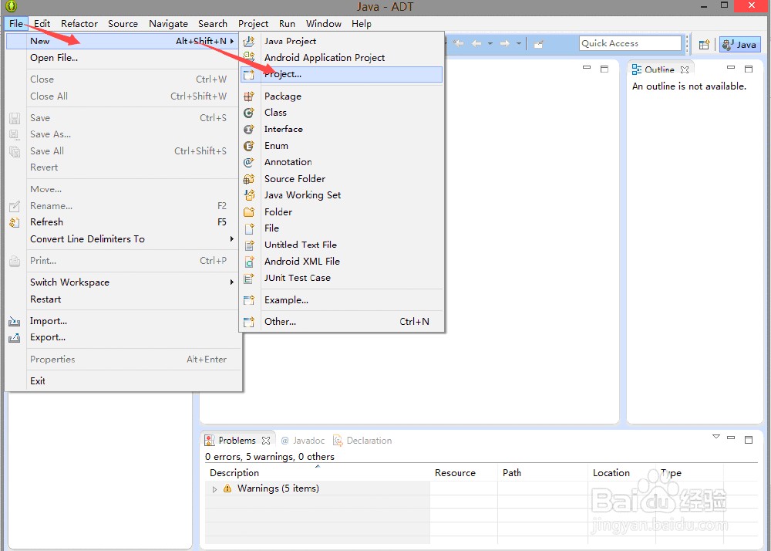Click the Open Perspective toolbar icon

pyautogui.click(x=704, y=44)
